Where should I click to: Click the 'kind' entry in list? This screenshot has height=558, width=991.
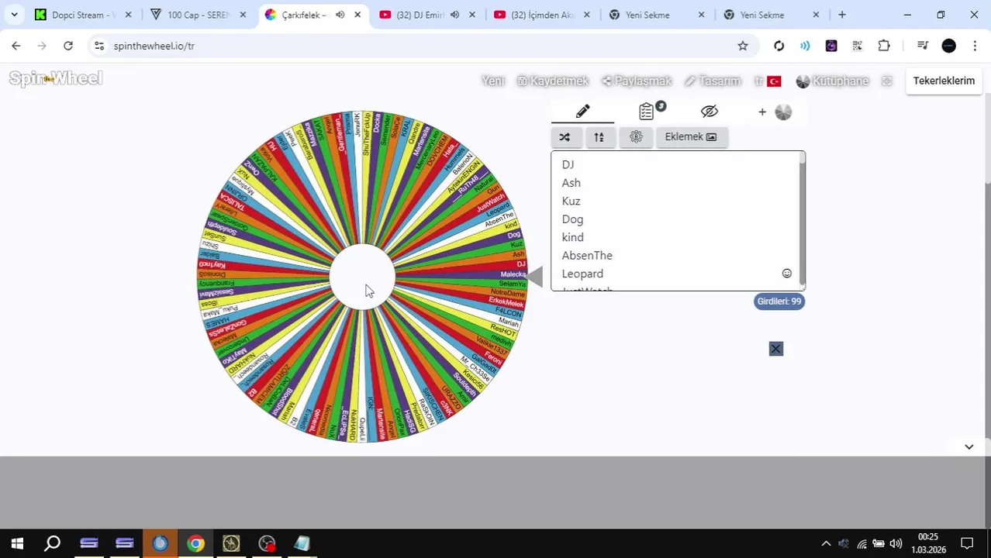[572, 237]
